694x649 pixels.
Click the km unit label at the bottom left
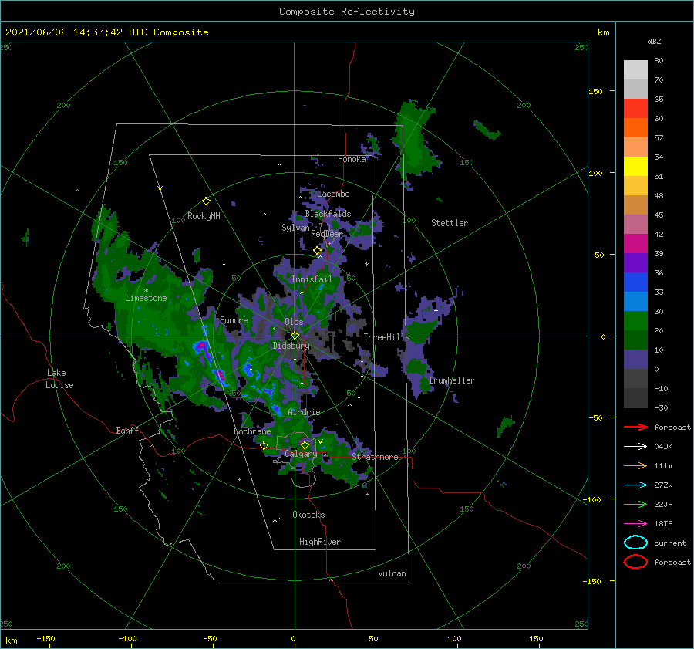coord(11,641)
